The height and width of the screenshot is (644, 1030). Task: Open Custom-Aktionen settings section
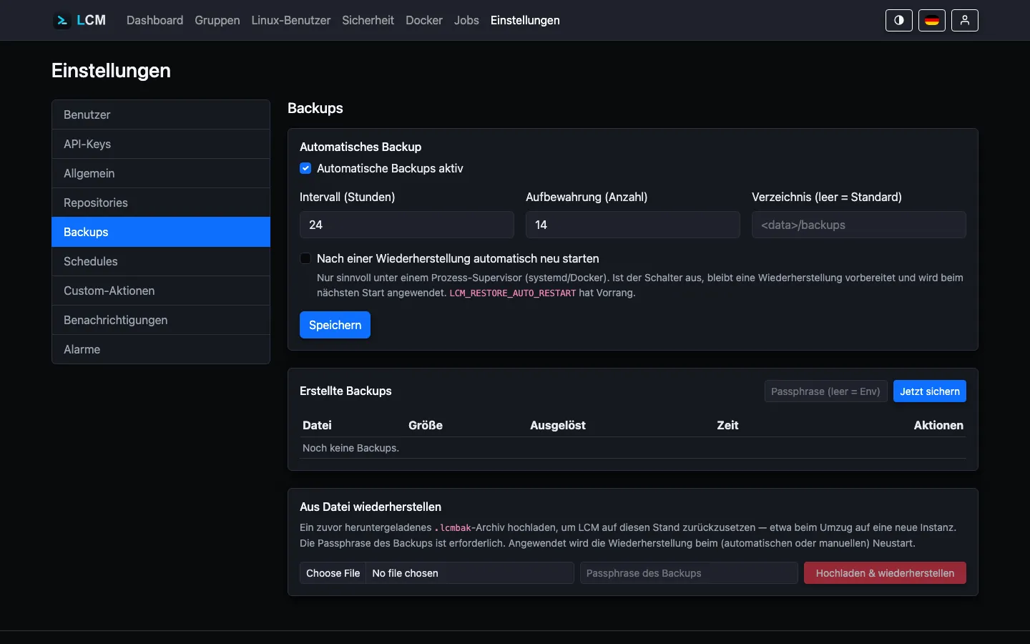click(x=161, y=291)
